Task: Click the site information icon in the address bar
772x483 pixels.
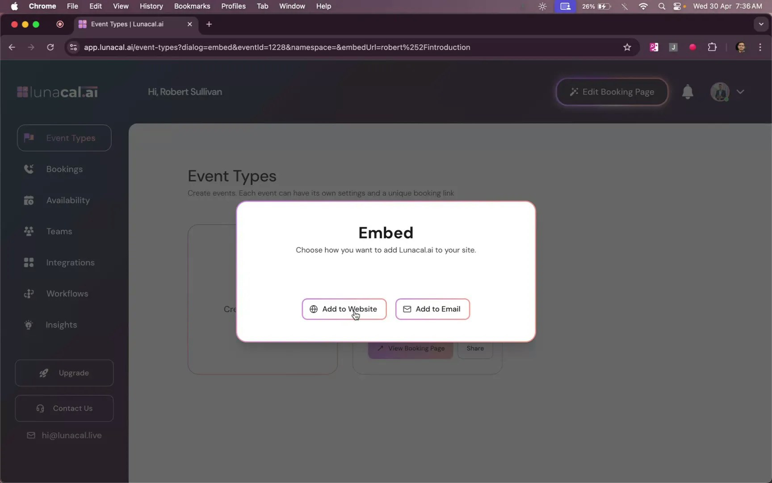Action: (x=74, y=47)
